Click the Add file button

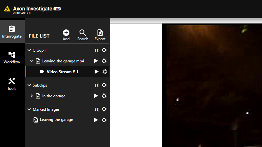click(x=66, y=35)
